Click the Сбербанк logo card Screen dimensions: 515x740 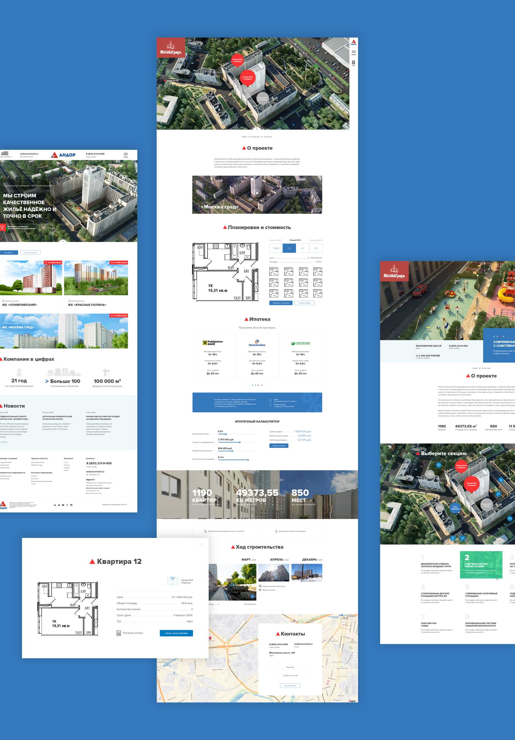(x=300, y=343)
